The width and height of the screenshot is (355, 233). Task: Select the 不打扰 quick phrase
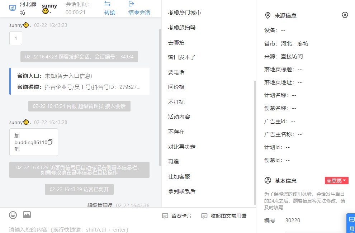click(x=176, y=102)
